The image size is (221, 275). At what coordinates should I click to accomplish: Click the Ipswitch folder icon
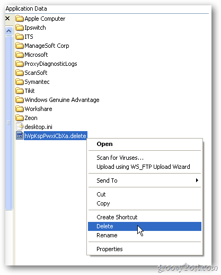[x=19, y=28]
